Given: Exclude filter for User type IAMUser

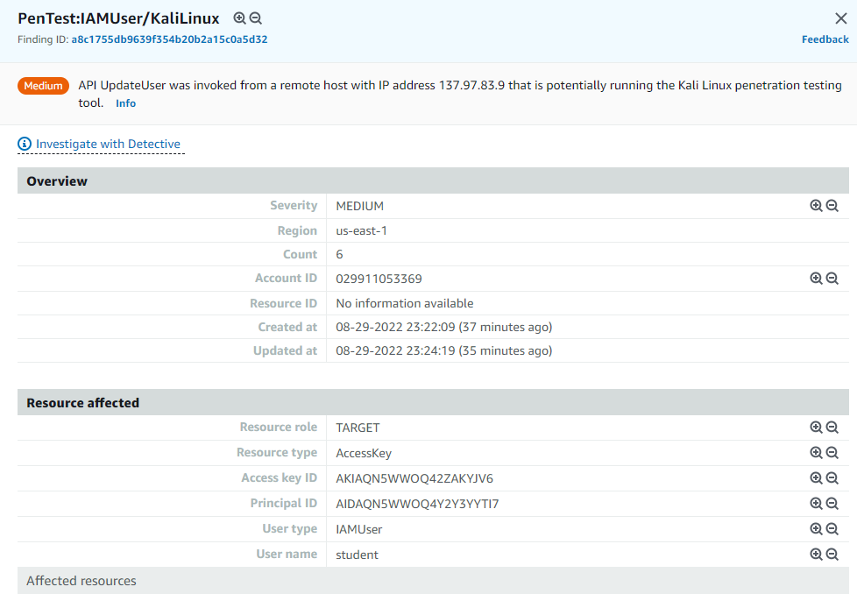Looking at the screenshot, I should [x=832, y=528].
